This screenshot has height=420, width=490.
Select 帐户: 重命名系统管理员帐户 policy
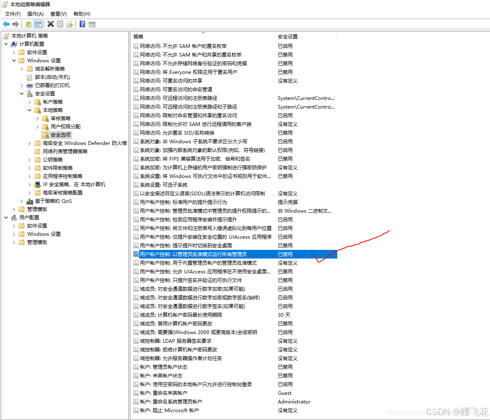171,401
